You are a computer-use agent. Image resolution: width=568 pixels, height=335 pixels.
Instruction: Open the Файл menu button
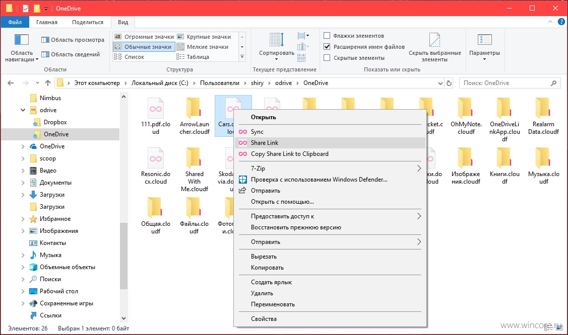[15, 22]
